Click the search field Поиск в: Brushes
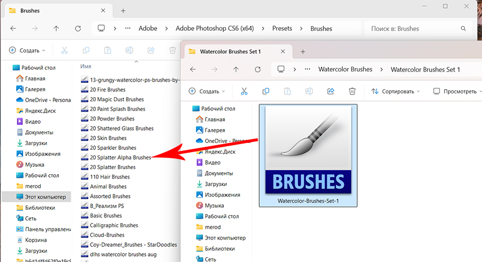 click(418, 29)
